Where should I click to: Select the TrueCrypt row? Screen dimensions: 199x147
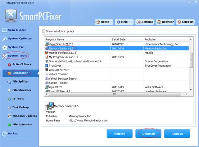(x=117, y=66)
